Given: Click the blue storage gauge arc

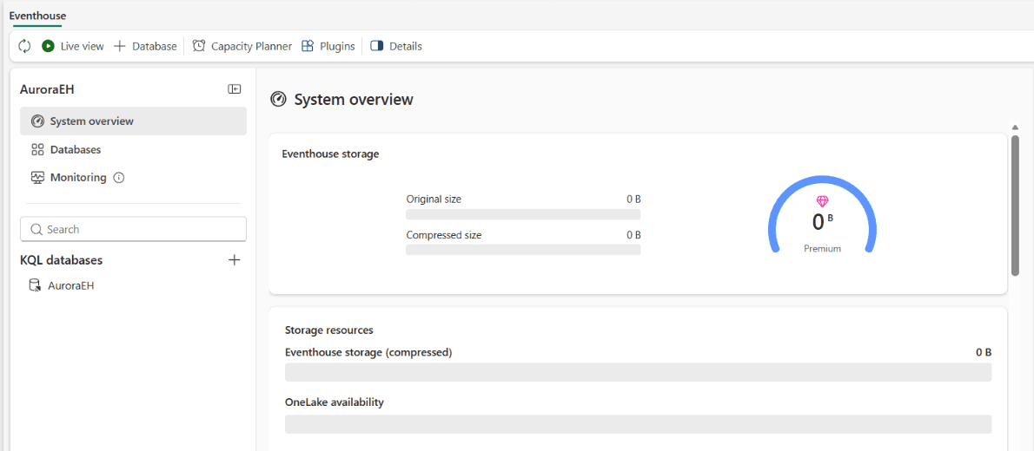Looking at the screenshot, I should click(x=822, y=180).
